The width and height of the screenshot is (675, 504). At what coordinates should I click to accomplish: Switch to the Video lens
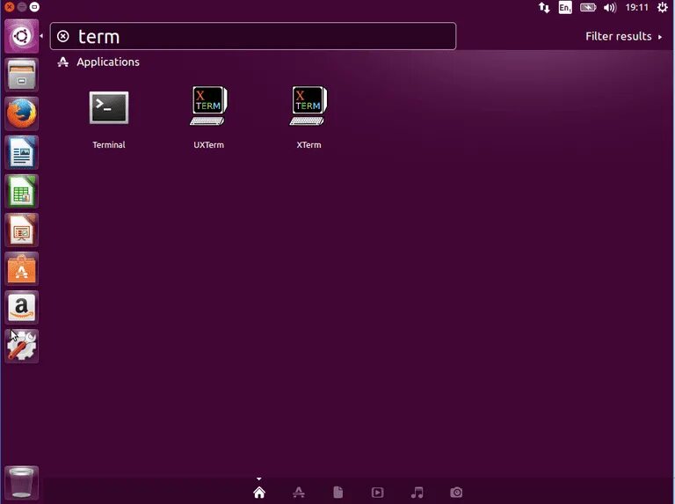click(378, 492)
